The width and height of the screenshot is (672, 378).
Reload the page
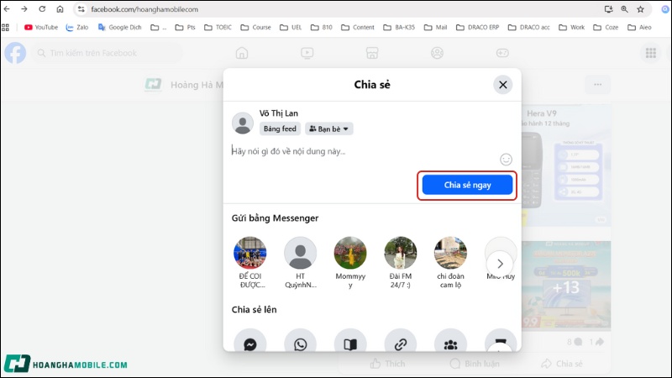pyautogui.click(x=42, y=9)
